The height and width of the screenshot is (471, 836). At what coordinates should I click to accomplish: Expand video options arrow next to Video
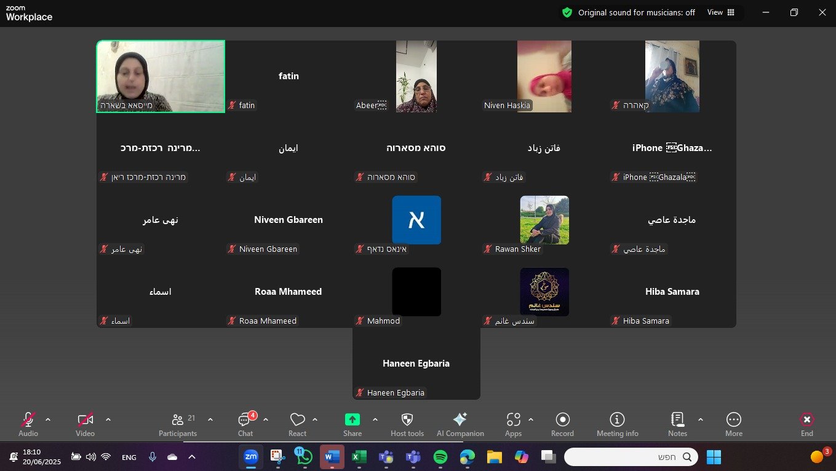coord(108,419)
